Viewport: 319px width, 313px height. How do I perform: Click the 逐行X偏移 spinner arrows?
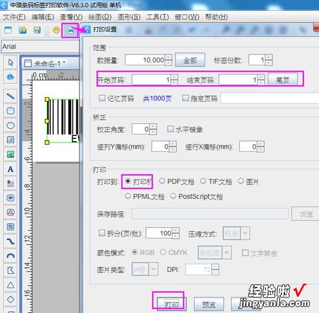tap(261, 146)
